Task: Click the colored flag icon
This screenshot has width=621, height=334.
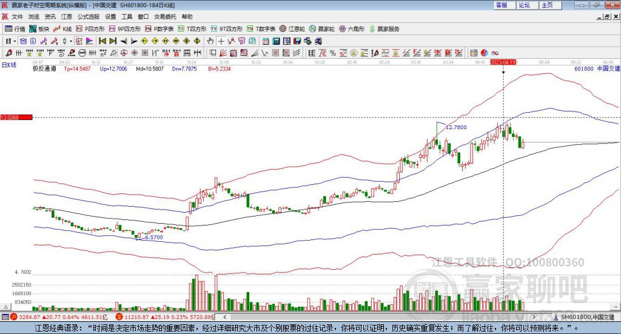Action: click(90, 41)
